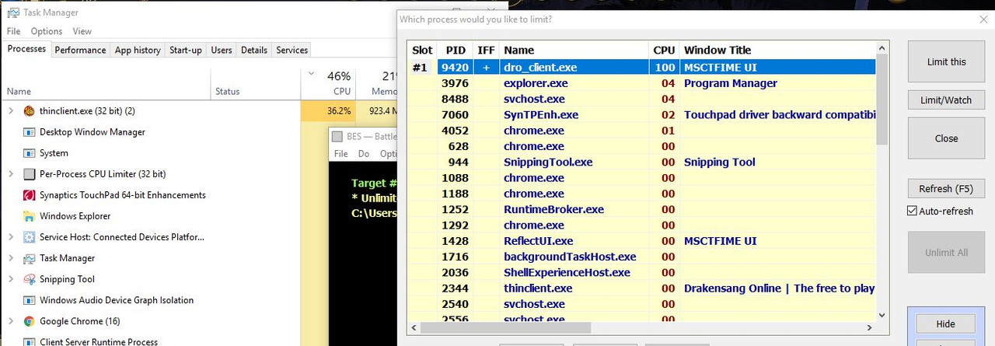Viewport: 995px width, 346px height.
Task: Select svchost.exe with PID 8488
Action: point(642,100)
